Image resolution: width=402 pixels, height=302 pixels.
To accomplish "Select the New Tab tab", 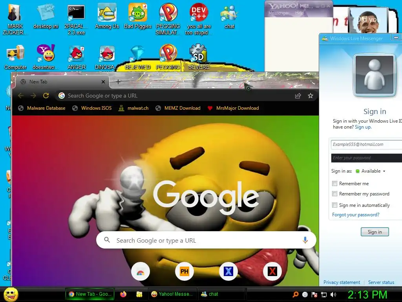I will [62, 82].
